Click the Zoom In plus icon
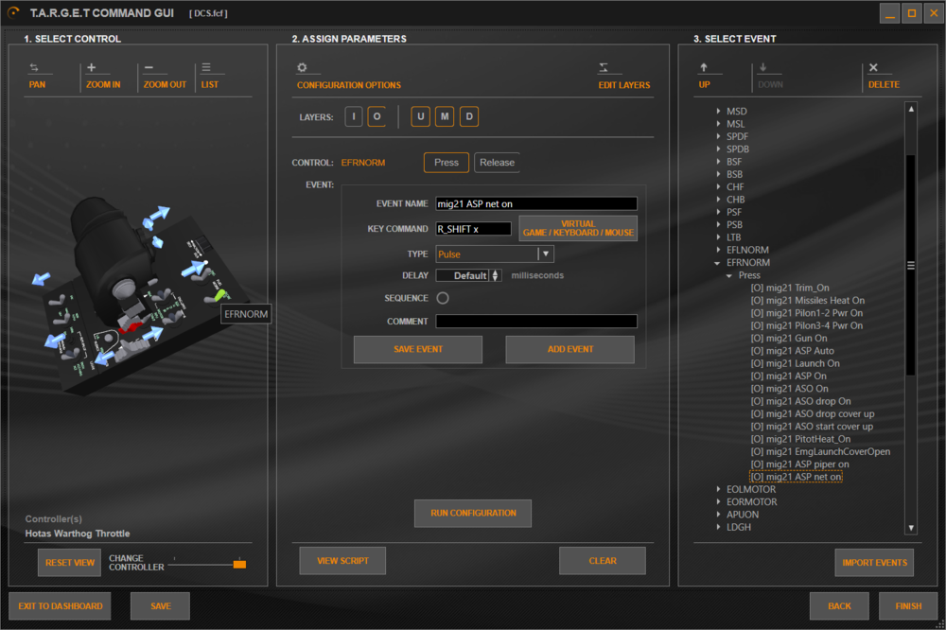Image resolution: width=946 pixels, height=630 pixels. [91, 67]
